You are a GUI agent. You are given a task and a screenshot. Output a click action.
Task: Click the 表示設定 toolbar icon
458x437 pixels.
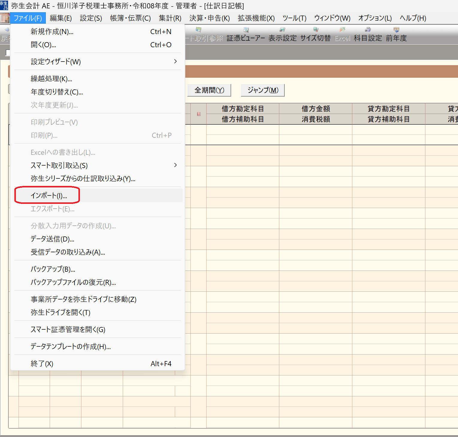282,34
